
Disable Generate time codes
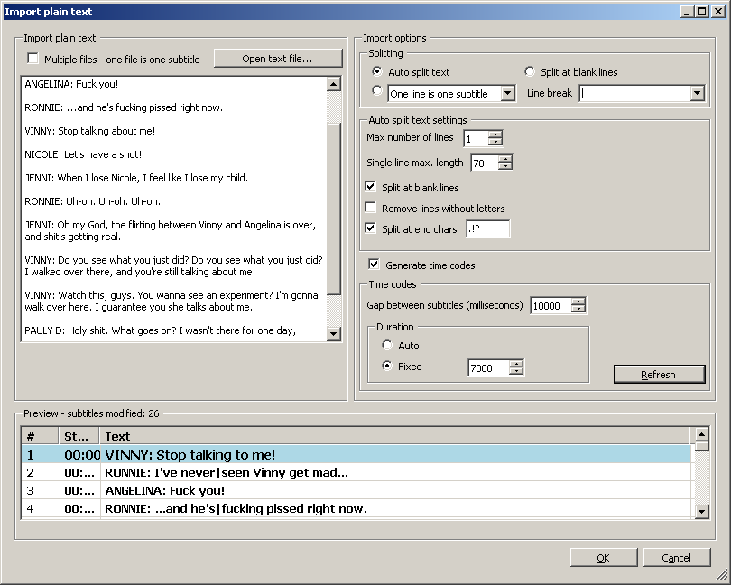[374, 264]
